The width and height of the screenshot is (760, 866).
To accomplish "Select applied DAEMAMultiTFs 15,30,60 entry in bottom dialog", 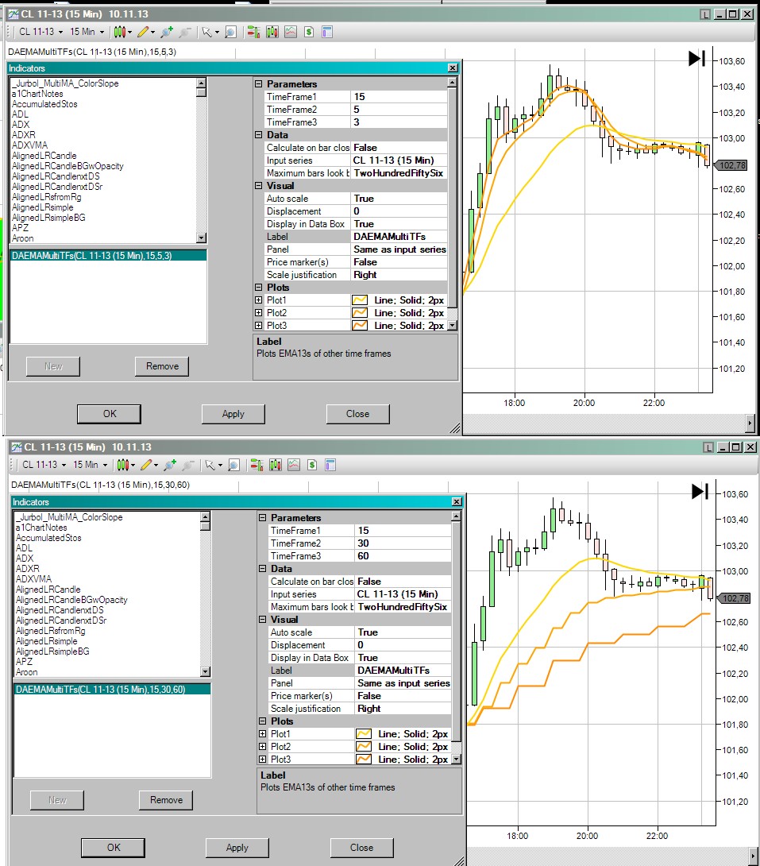I will click(112, 690).
